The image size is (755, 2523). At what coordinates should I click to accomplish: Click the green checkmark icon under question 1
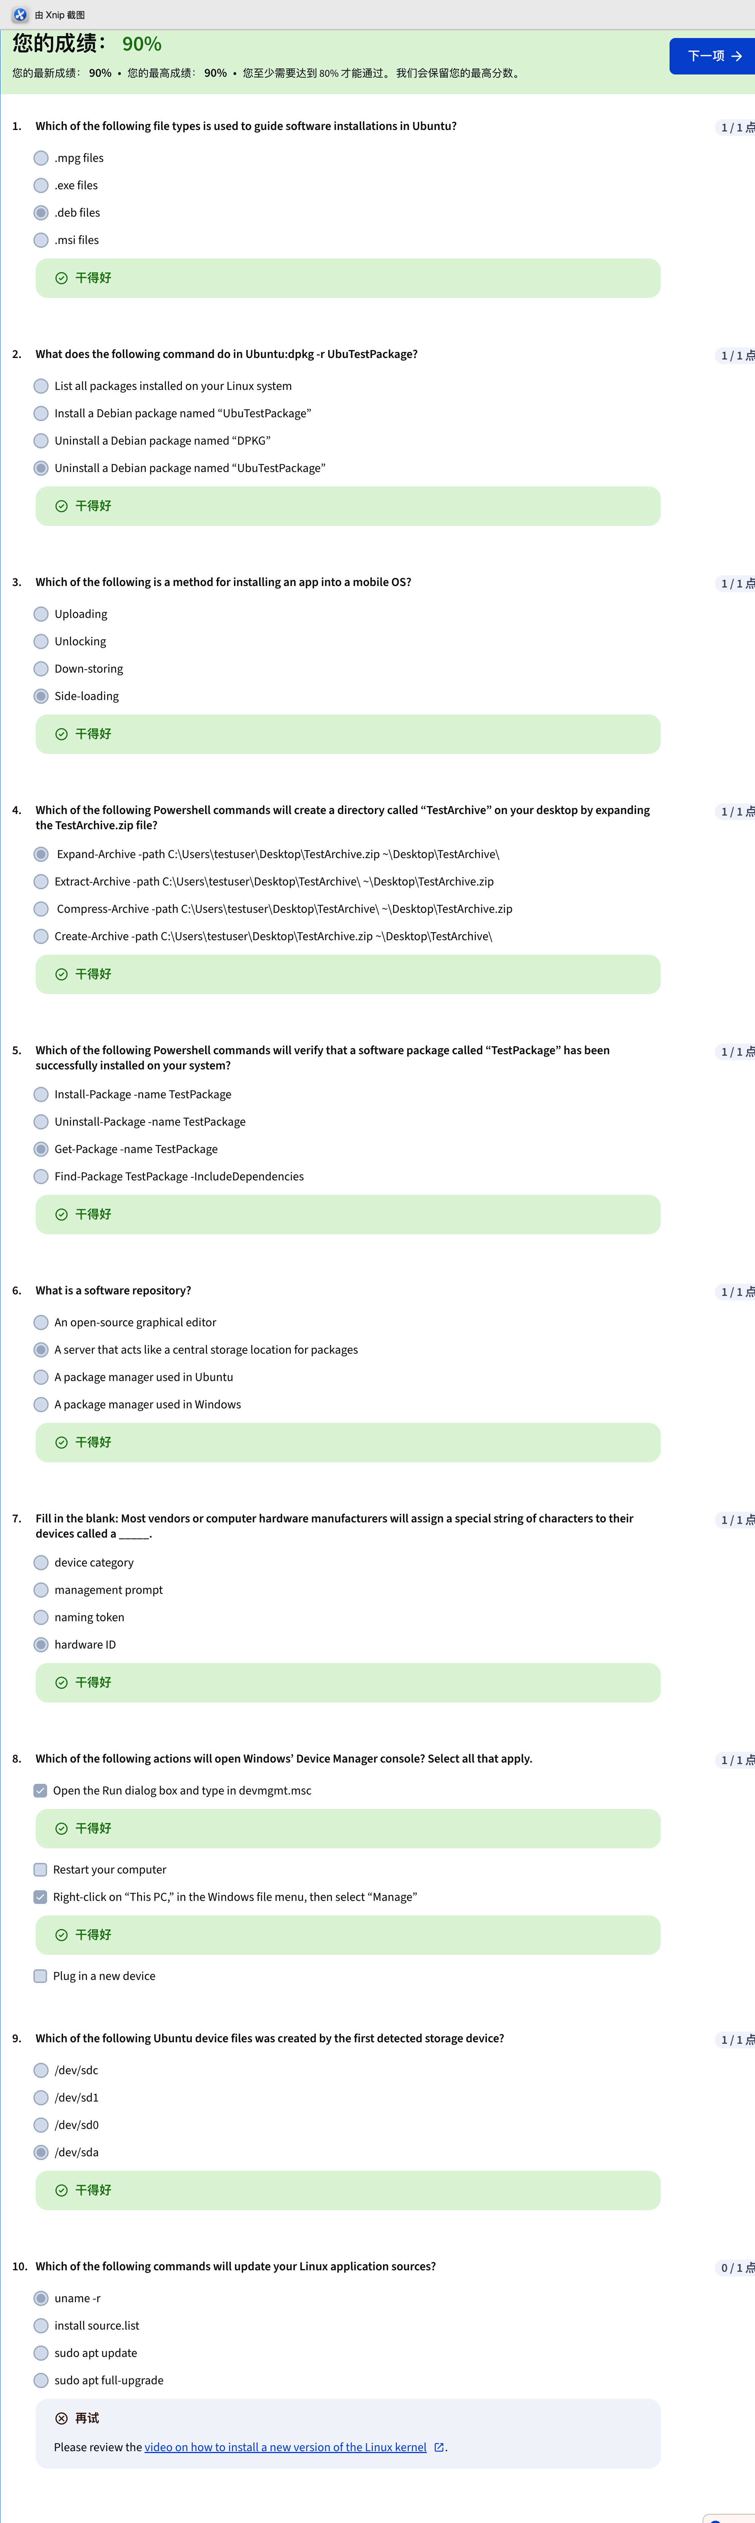point(62,278)
